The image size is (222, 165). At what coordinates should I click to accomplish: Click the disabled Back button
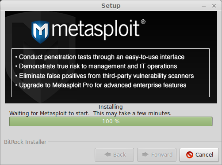[x=114, y=155]
